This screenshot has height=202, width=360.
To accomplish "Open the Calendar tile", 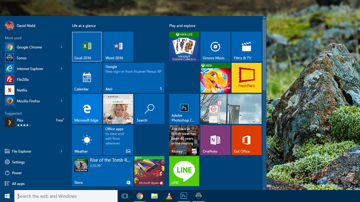I will (87, 78).
